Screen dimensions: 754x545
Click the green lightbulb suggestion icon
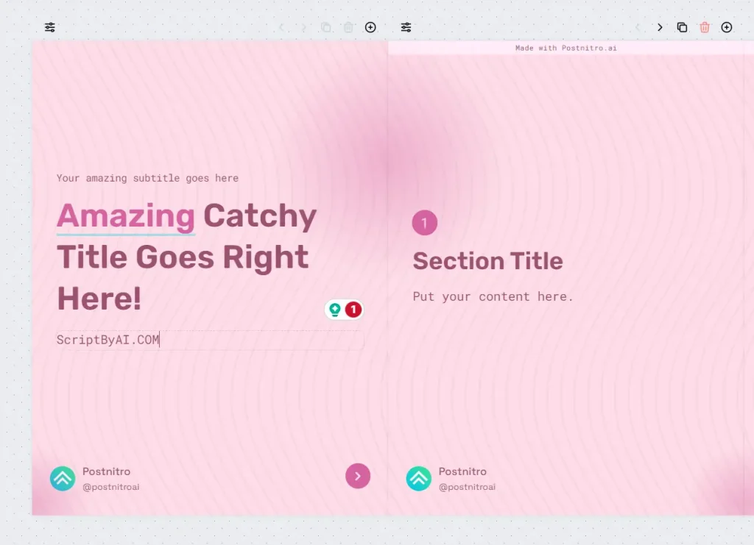[x=335, y=310]
